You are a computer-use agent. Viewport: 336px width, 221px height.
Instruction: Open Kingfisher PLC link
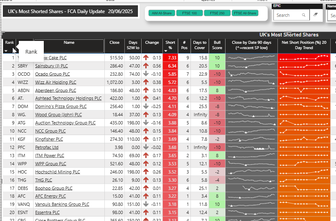49,139
